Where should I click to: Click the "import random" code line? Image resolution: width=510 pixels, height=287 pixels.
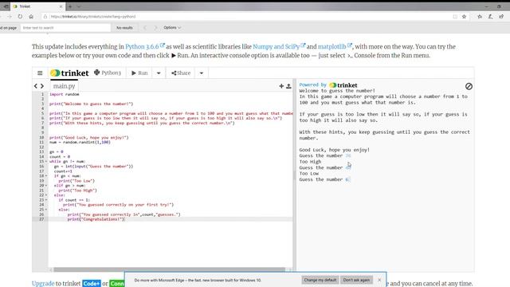(x=65, y=94)
